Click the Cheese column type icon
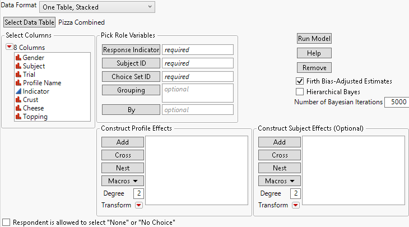 pos(18,108)
